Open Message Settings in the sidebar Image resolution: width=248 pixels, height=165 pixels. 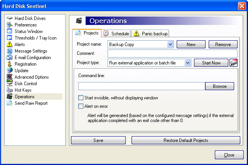point(31,51)
